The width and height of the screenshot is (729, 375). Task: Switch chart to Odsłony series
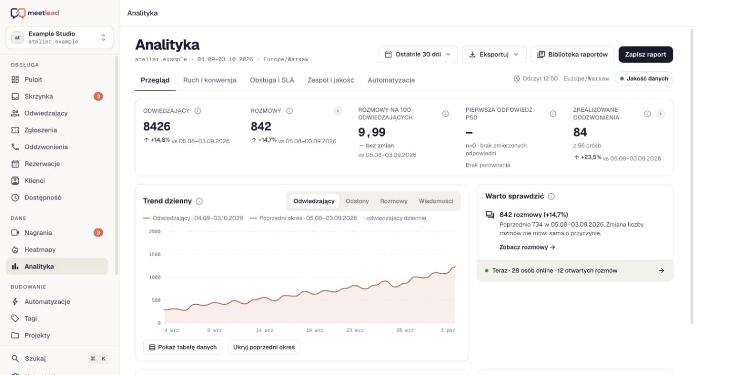pyautogui.click(x=357, y=201)
